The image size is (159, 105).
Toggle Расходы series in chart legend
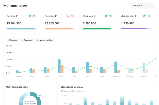27,40
